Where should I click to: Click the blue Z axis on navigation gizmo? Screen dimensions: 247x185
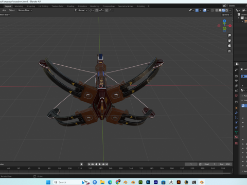(x=224, y=21)
